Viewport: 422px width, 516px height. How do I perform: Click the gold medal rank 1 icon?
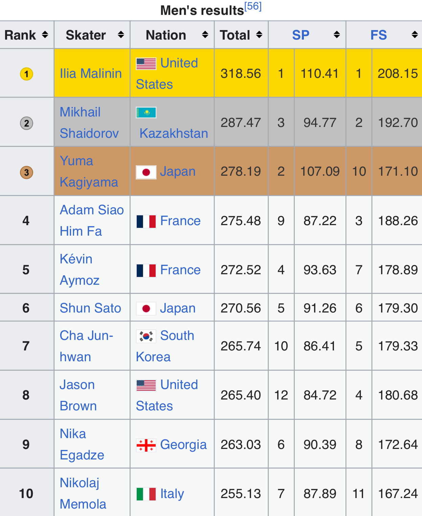coord(26,74)
